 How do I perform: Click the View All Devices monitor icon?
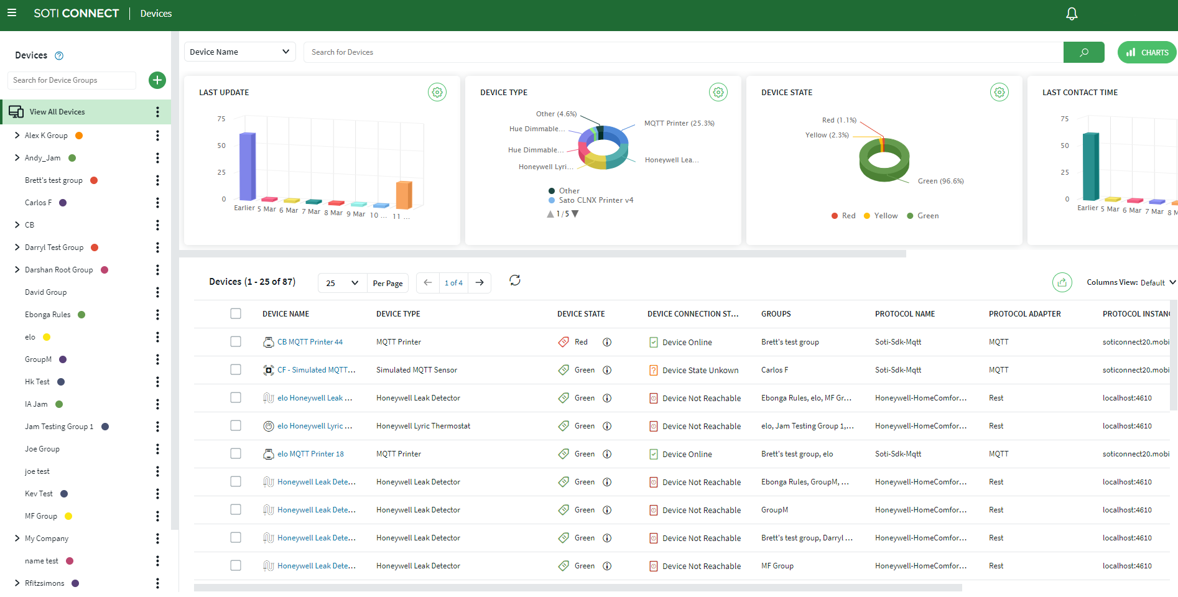[16, 112]
